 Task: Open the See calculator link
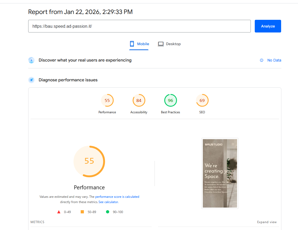[108, 202]
